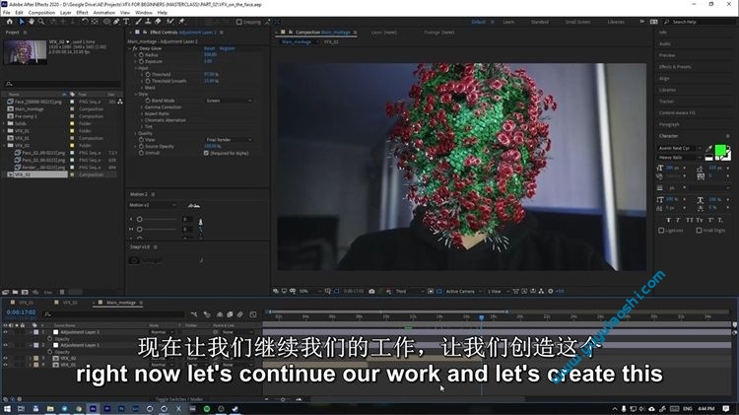
Task: Click Reset for Deep Glow effect
Action: click(x=209, y=47)
